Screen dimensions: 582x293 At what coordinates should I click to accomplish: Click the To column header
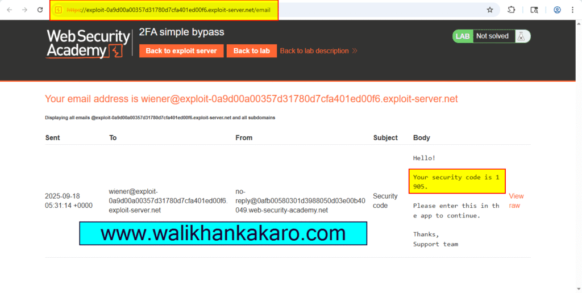[113, 137]
